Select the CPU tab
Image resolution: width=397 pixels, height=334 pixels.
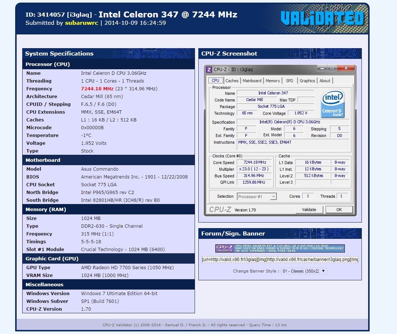215,80
